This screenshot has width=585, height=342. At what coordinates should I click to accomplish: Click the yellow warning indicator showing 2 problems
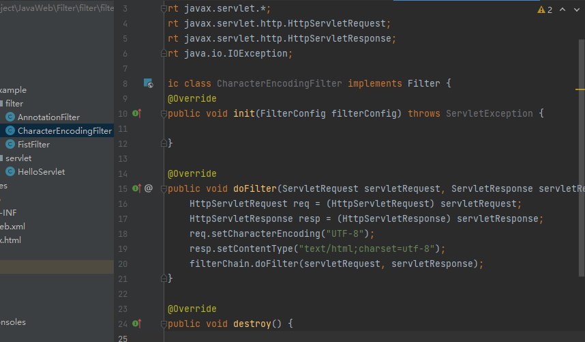545,10
